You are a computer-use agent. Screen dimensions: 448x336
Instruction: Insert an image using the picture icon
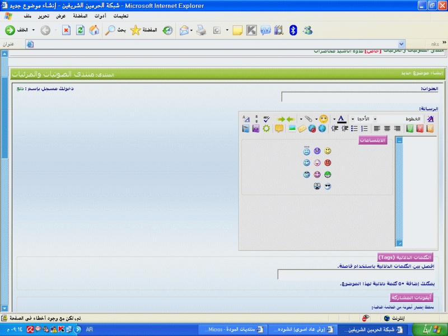(x=292, y=129)
